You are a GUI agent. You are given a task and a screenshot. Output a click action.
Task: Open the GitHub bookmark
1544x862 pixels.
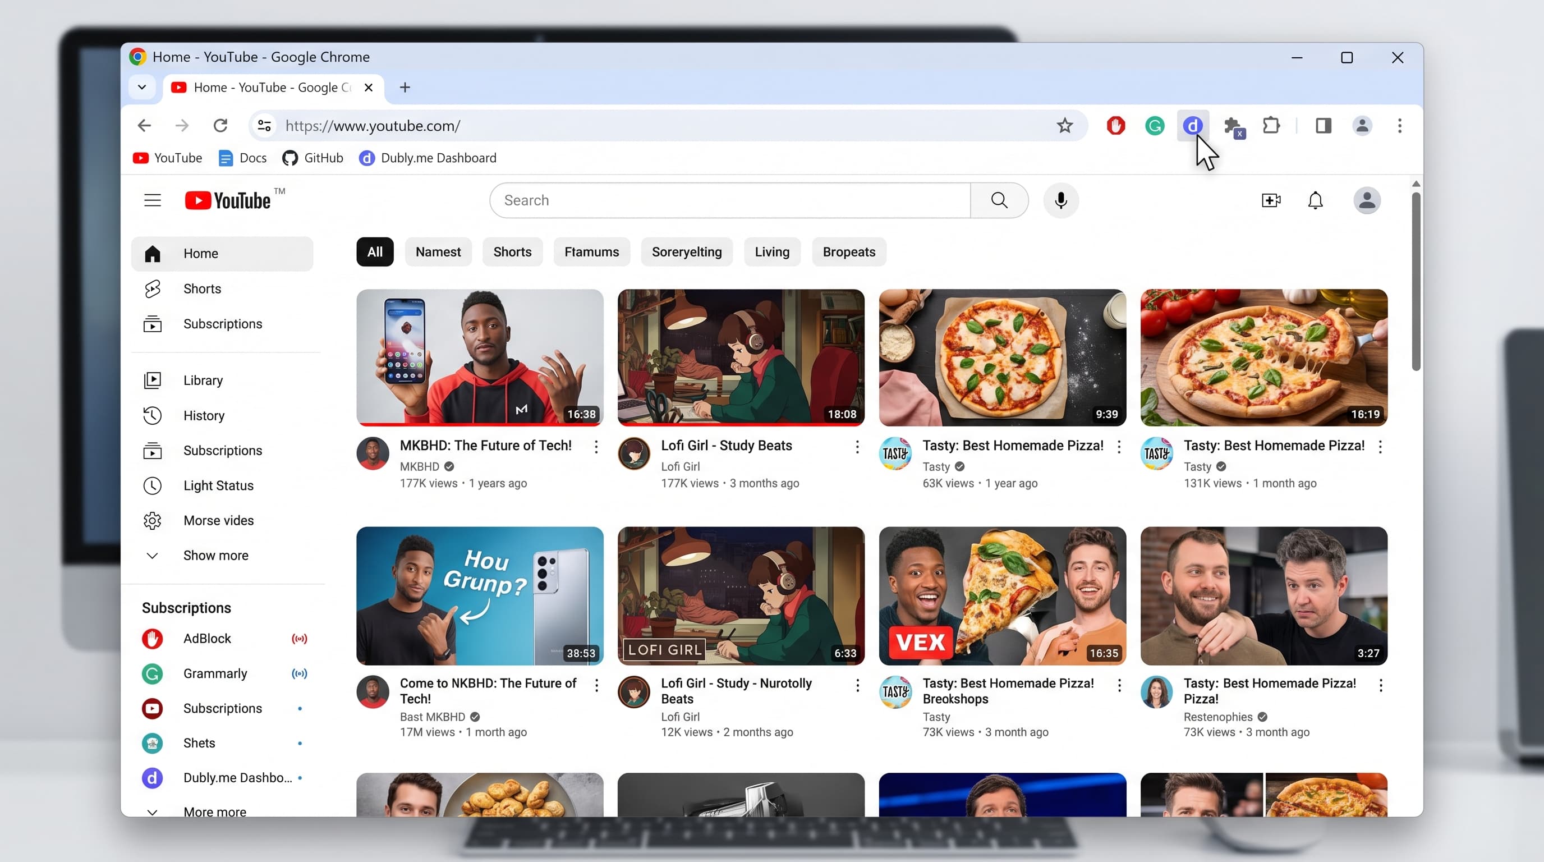[x=313, y=158]
